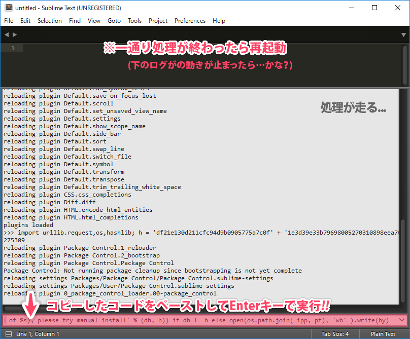Click 'reloading plugin Default.set_unsaved_view_name' line
Viewport: 410px width, 339px height.
tap(85, 111)
